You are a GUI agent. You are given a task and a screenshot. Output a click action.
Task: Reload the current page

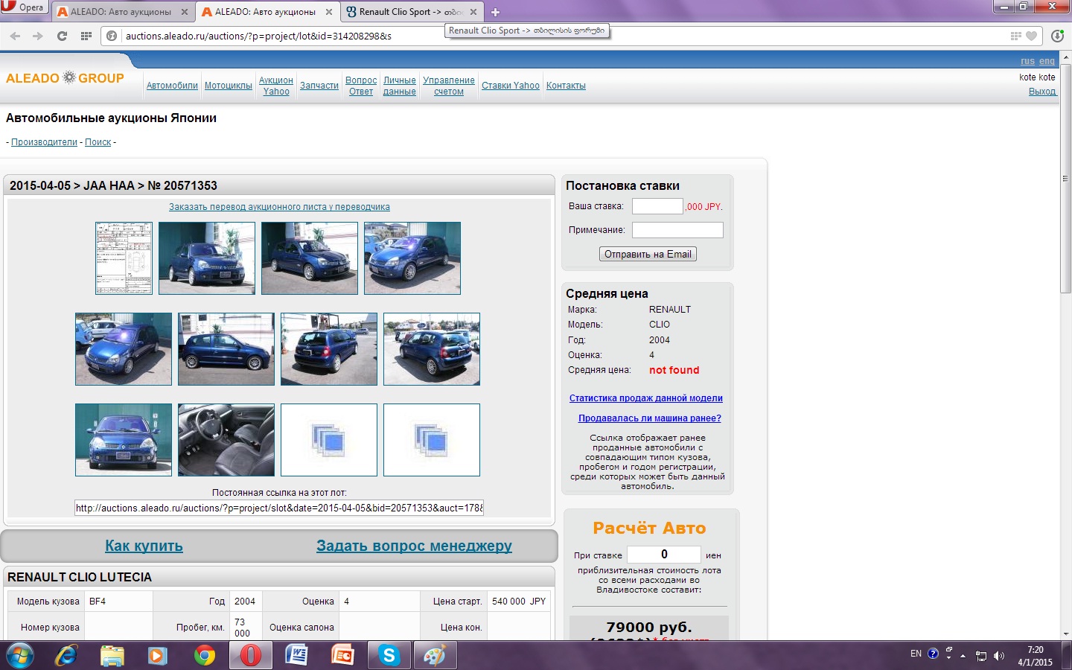62,36
